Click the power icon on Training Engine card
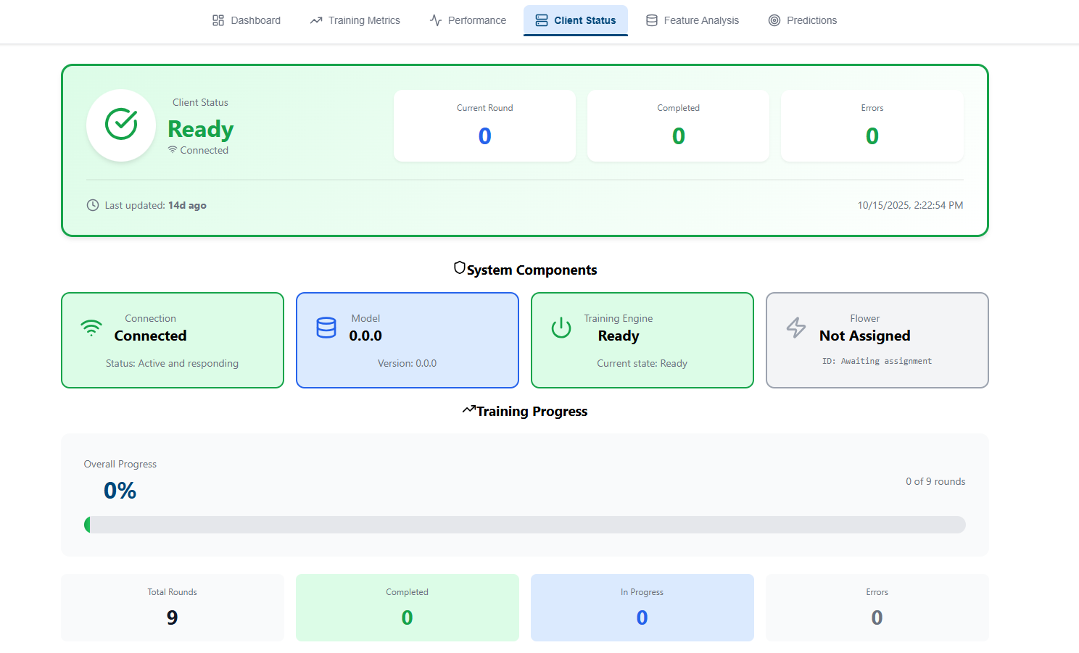Viewport: 1079px width, 653px height. 561,328
